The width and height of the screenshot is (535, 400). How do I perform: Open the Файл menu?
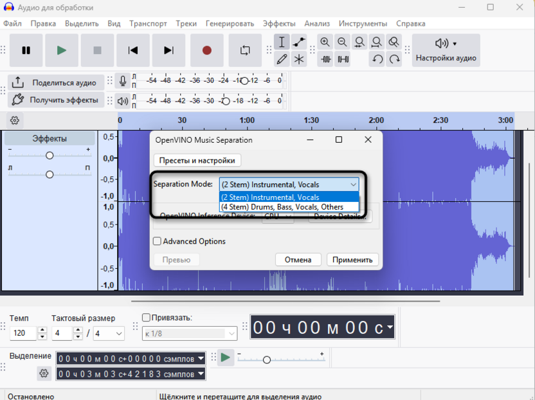[12, 24]
